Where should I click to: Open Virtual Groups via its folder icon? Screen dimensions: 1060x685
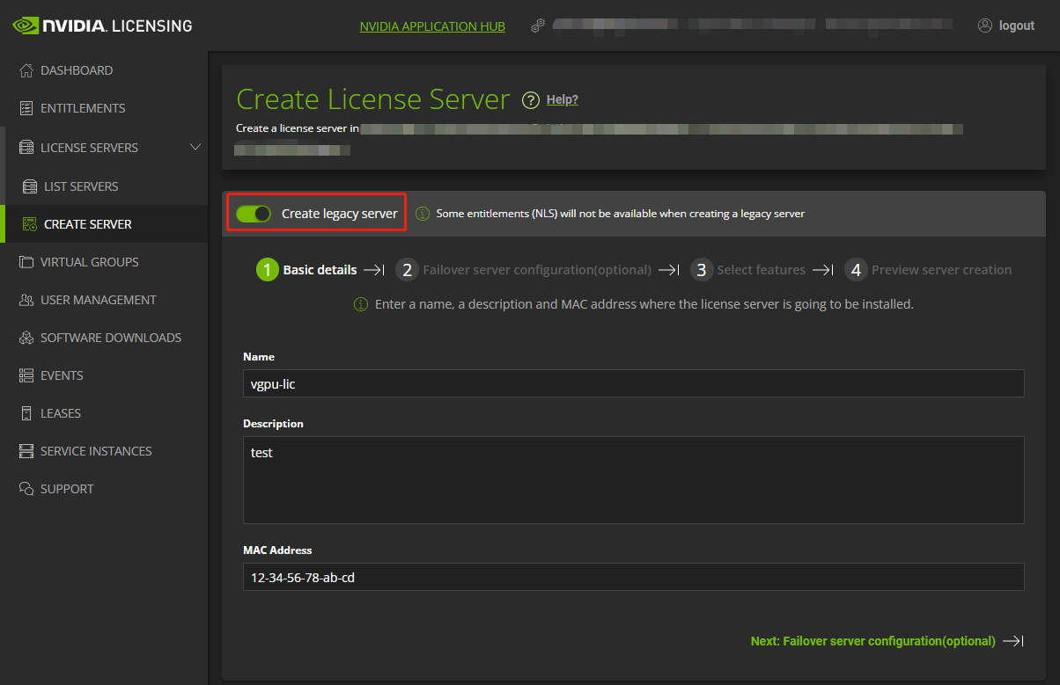point(26,262)
